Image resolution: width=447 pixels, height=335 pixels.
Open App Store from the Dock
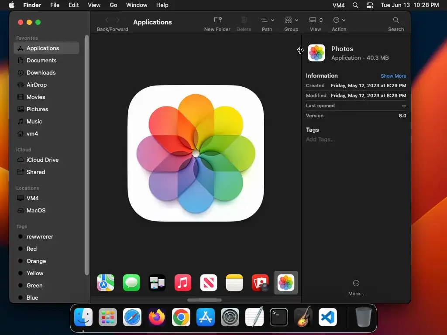click(x=206, y=317)
